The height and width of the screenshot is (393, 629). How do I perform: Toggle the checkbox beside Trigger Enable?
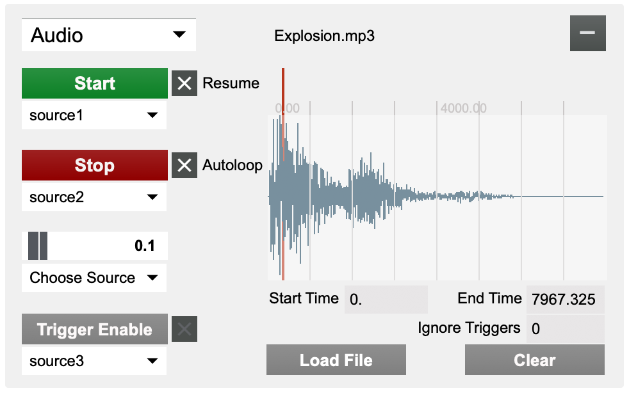pyautogui.click(x=184, y=329)
